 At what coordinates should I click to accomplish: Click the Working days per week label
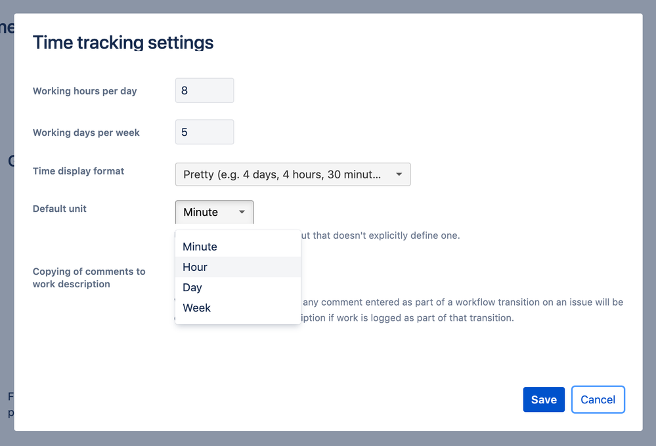[x=86, y=132]
